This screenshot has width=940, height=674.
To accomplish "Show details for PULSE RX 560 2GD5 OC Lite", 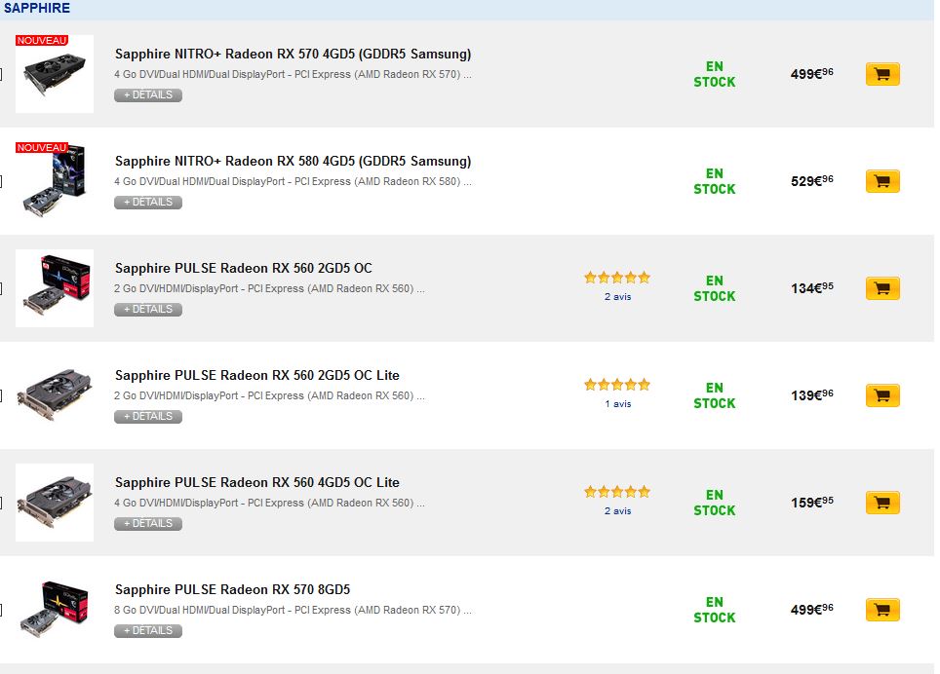I will (148, 417).
